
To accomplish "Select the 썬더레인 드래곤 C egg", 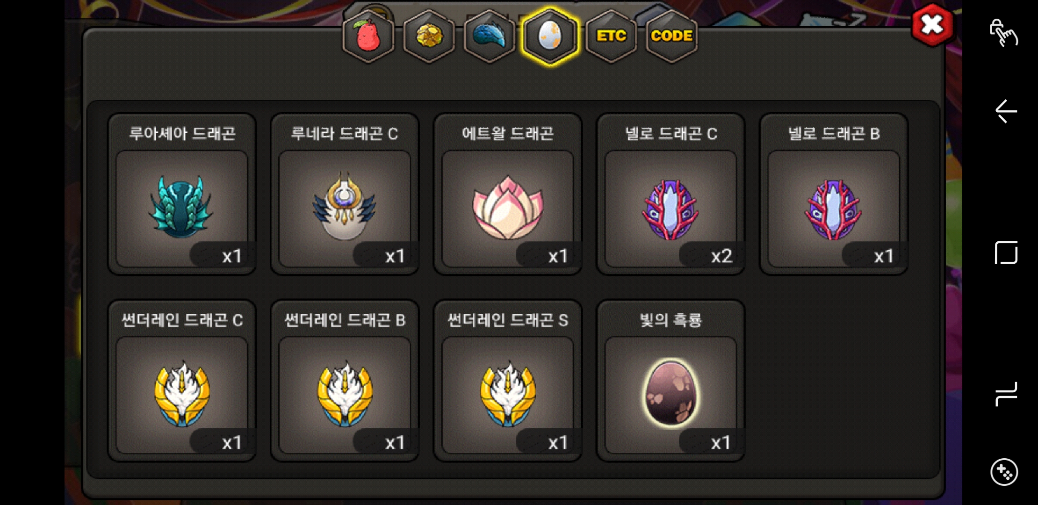I will pos(182,381).
